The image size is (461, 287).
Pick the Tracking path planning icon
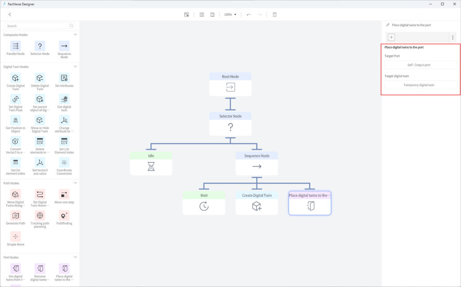(40, 216)
